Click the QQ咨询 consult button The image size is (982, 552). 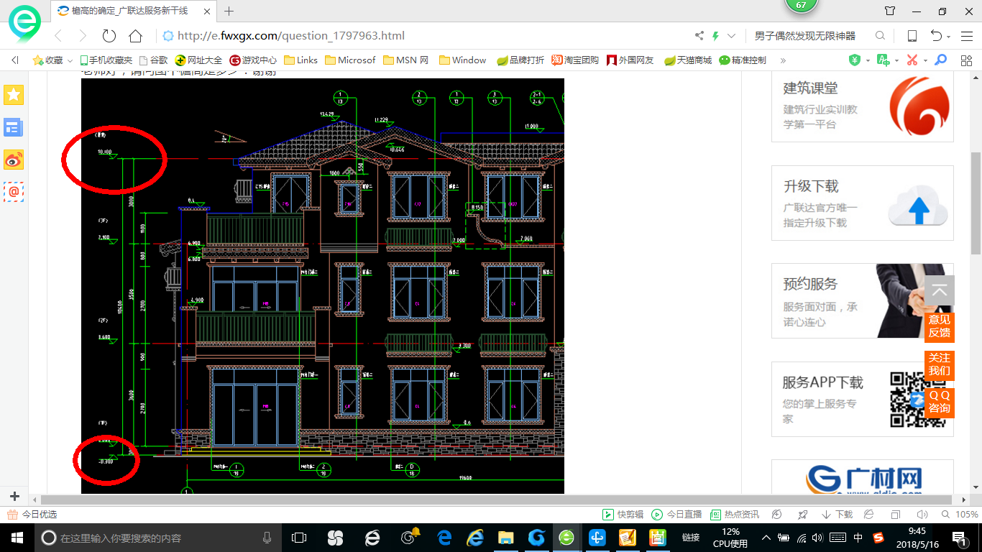click(x=939, y=402)
